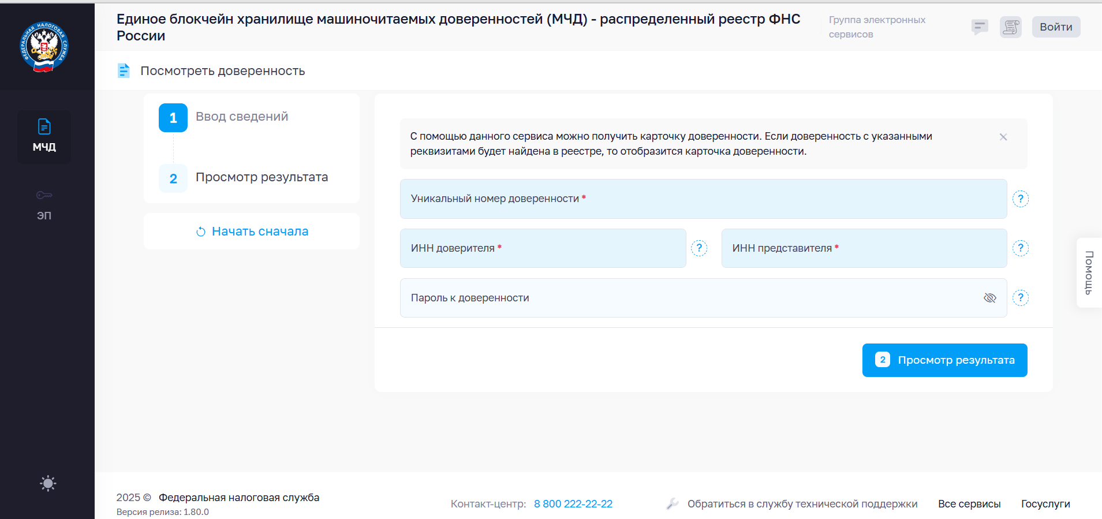Select step 1 Ввод сведений
1102x519 pixels.
(173, 118)
